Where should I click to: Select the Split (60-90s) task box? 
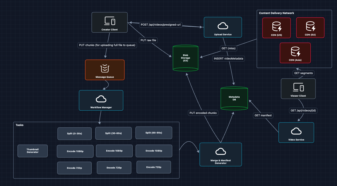click(154, 133)
